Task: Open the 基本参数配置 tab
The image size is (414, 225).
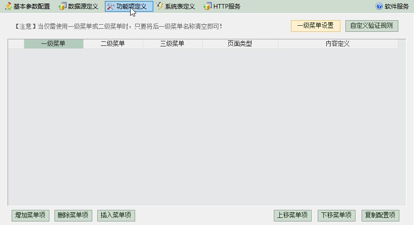Action: (28, 7)
